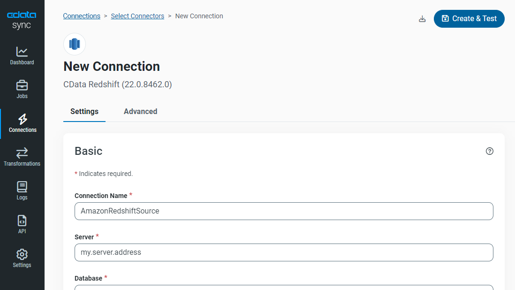Switch to the Advanced tab
Screen dimensions: 515x290
click(140, 112)
